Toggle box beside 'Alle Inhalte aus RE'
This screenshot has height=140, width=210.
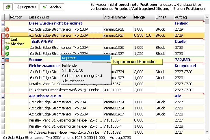[3, 96]
